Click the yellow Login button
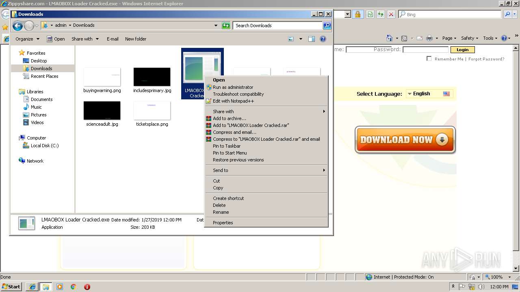Viewport: 520px width, 292px height. click(x=462, y=49)
